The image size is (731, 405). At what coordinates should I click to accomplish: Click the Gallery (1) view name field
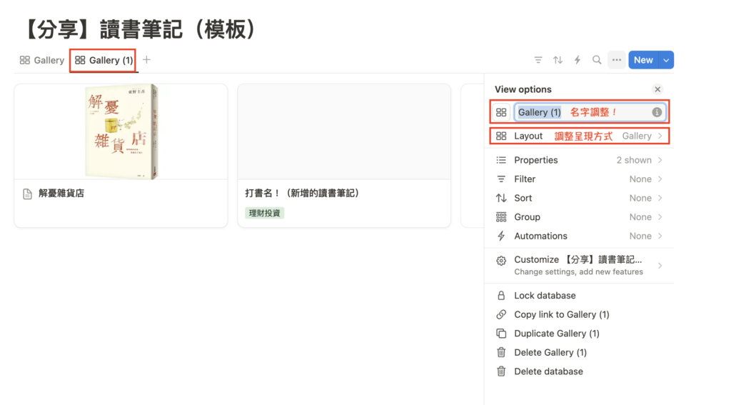coord(578,112)
